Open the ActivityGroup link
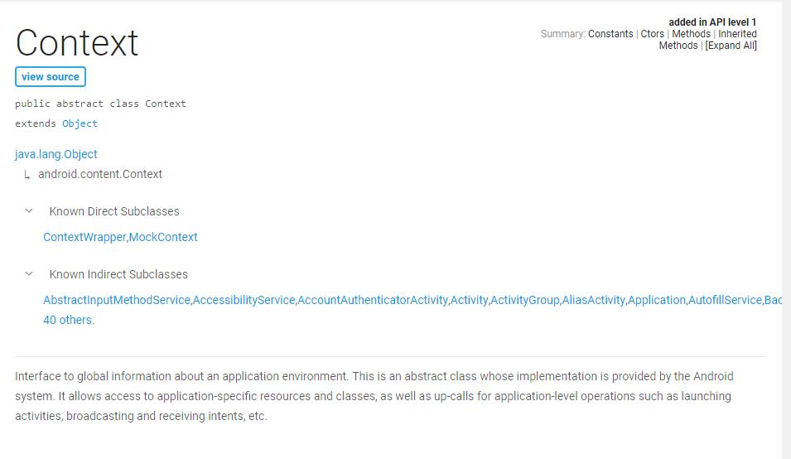791x459 pixels. pos(525,300)
